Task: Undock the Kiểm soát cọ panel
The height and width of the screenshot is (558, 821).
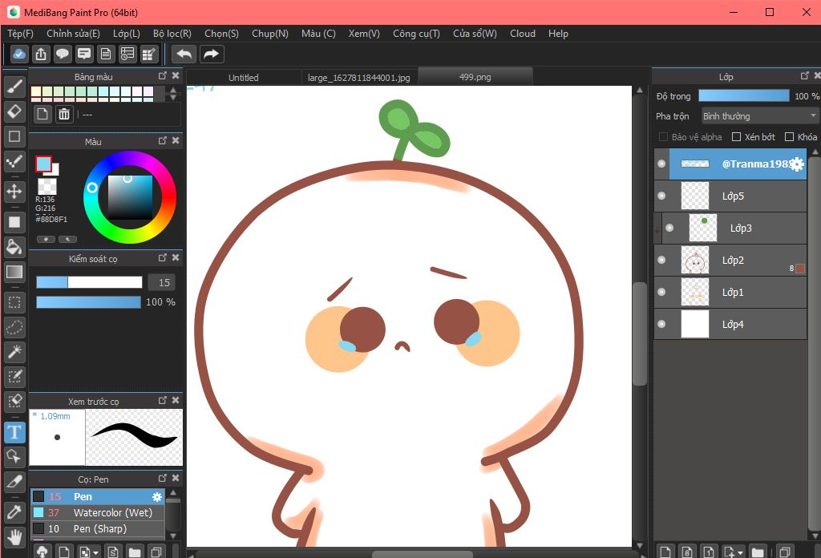Action: (x=162, y=257)
